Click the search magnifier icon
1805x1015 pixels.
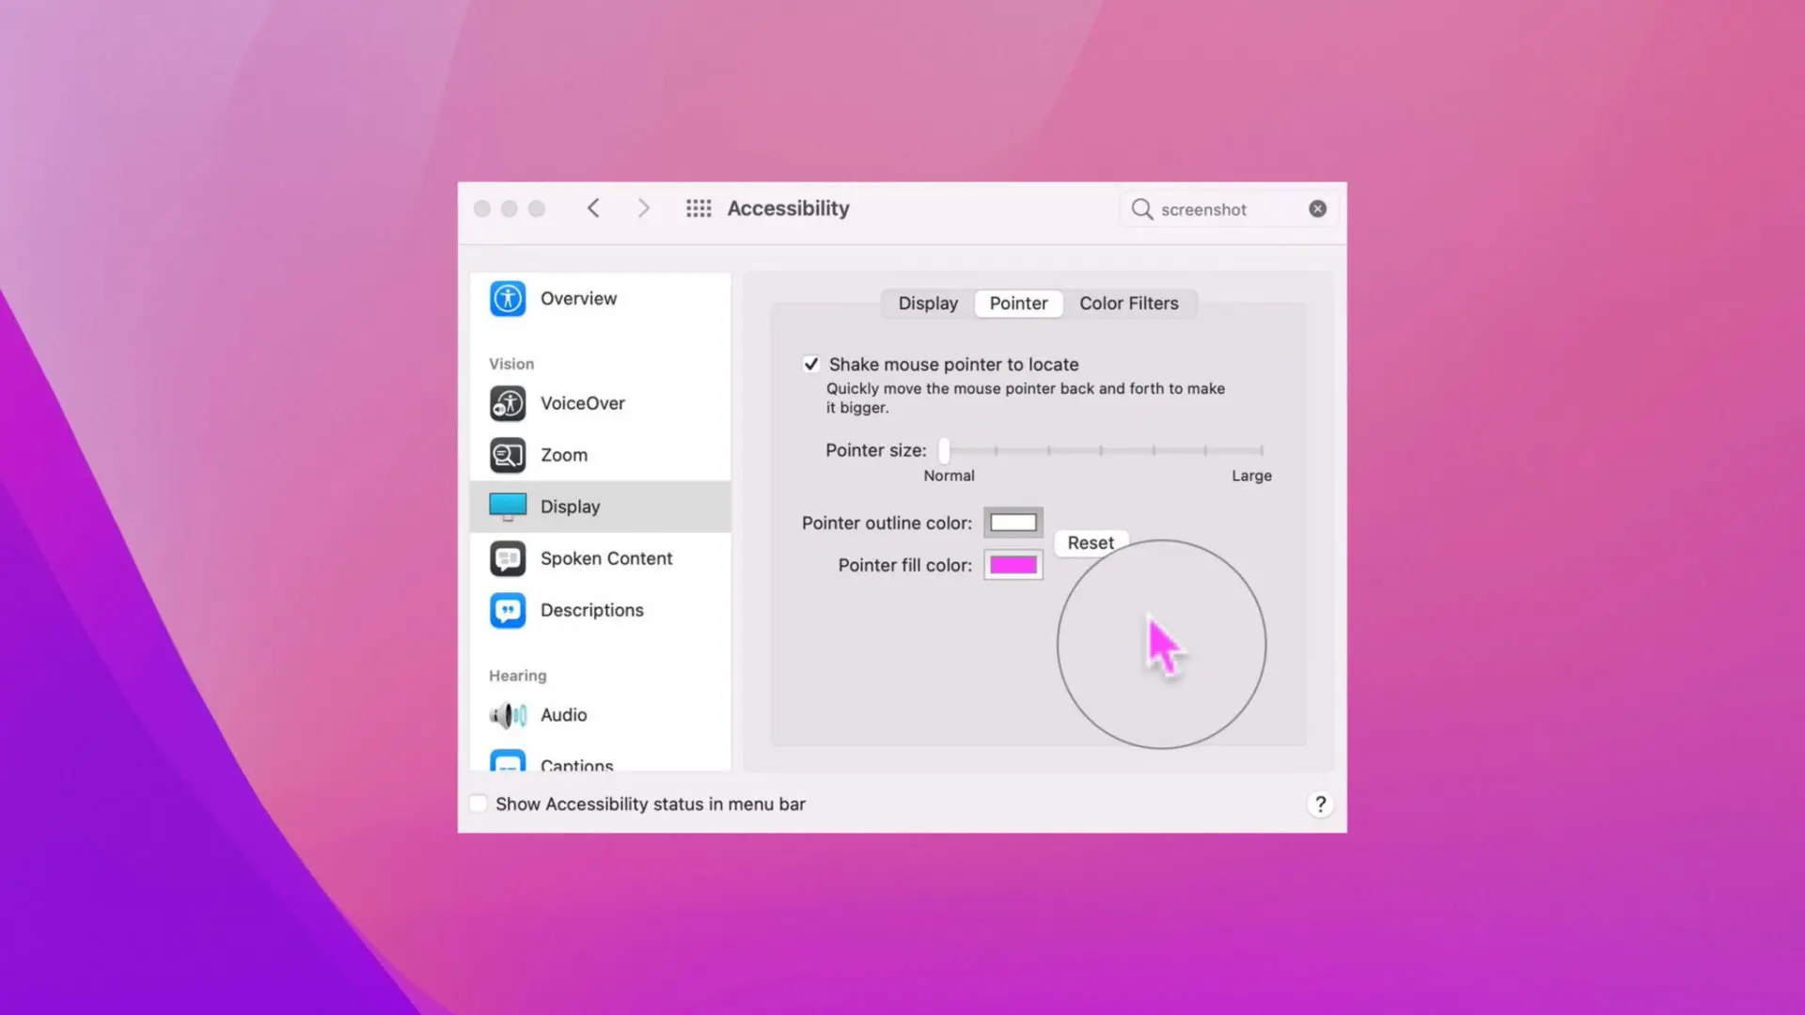click(x=1141, y=209)
